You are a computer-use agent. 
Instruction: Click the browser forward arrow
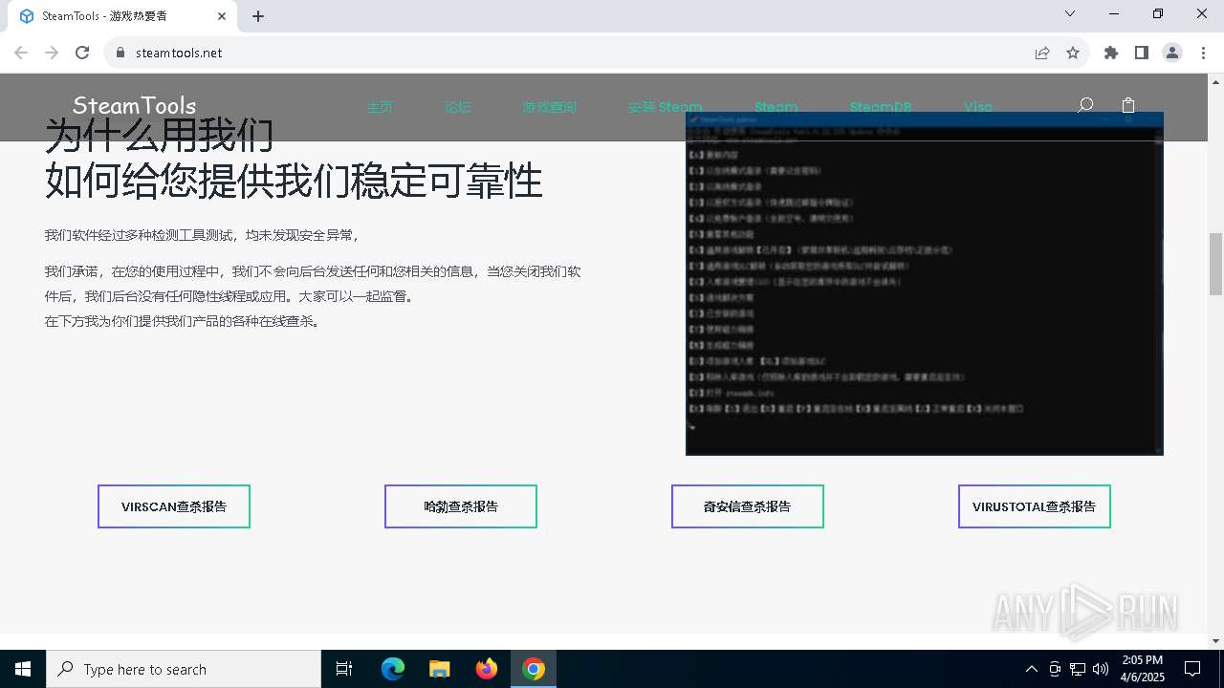coord(52,53)
